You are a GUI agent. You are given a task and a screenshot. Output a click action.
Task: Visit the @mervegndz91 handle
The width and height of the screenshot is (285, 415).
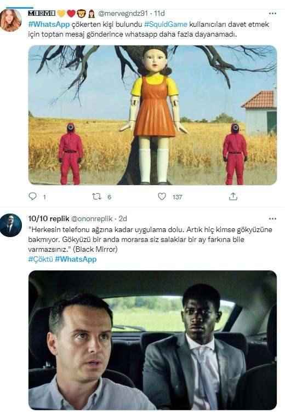click(123, 13)
